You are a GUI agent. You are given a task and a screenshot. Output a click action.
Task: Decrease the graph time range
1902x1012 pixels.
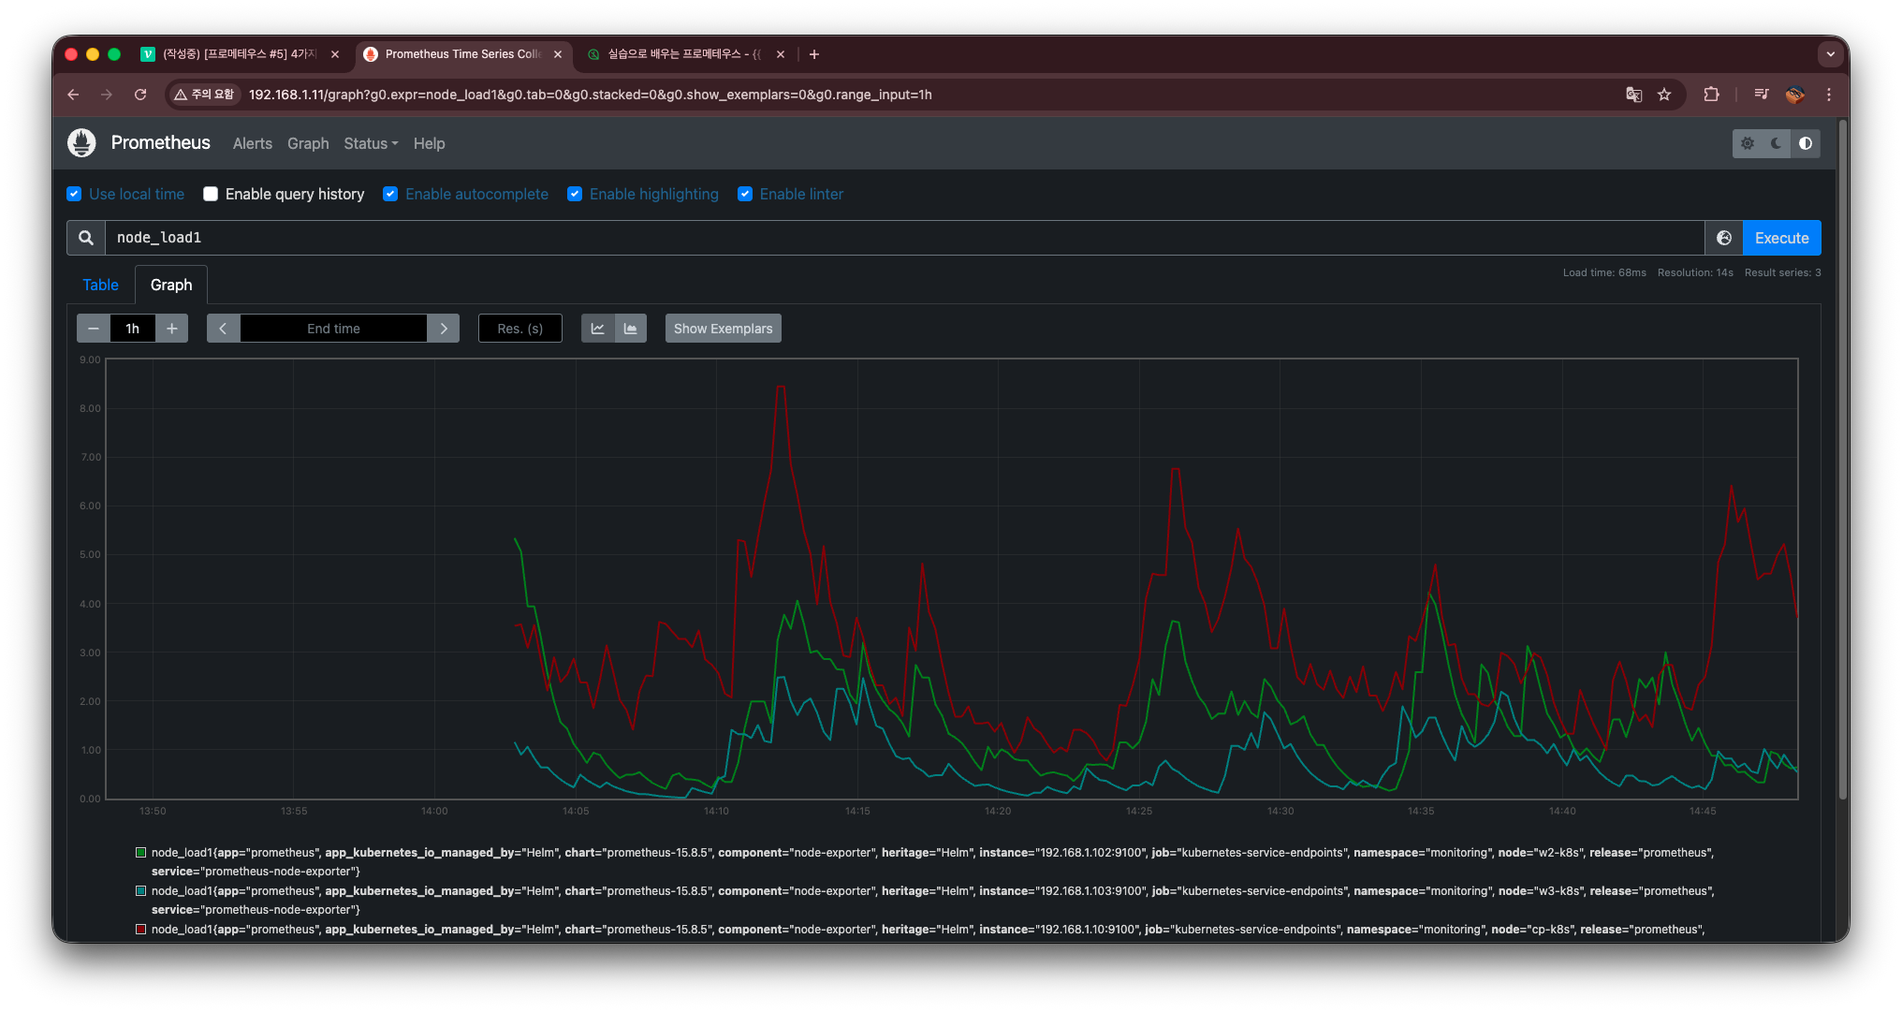click(x=93, y=329)
